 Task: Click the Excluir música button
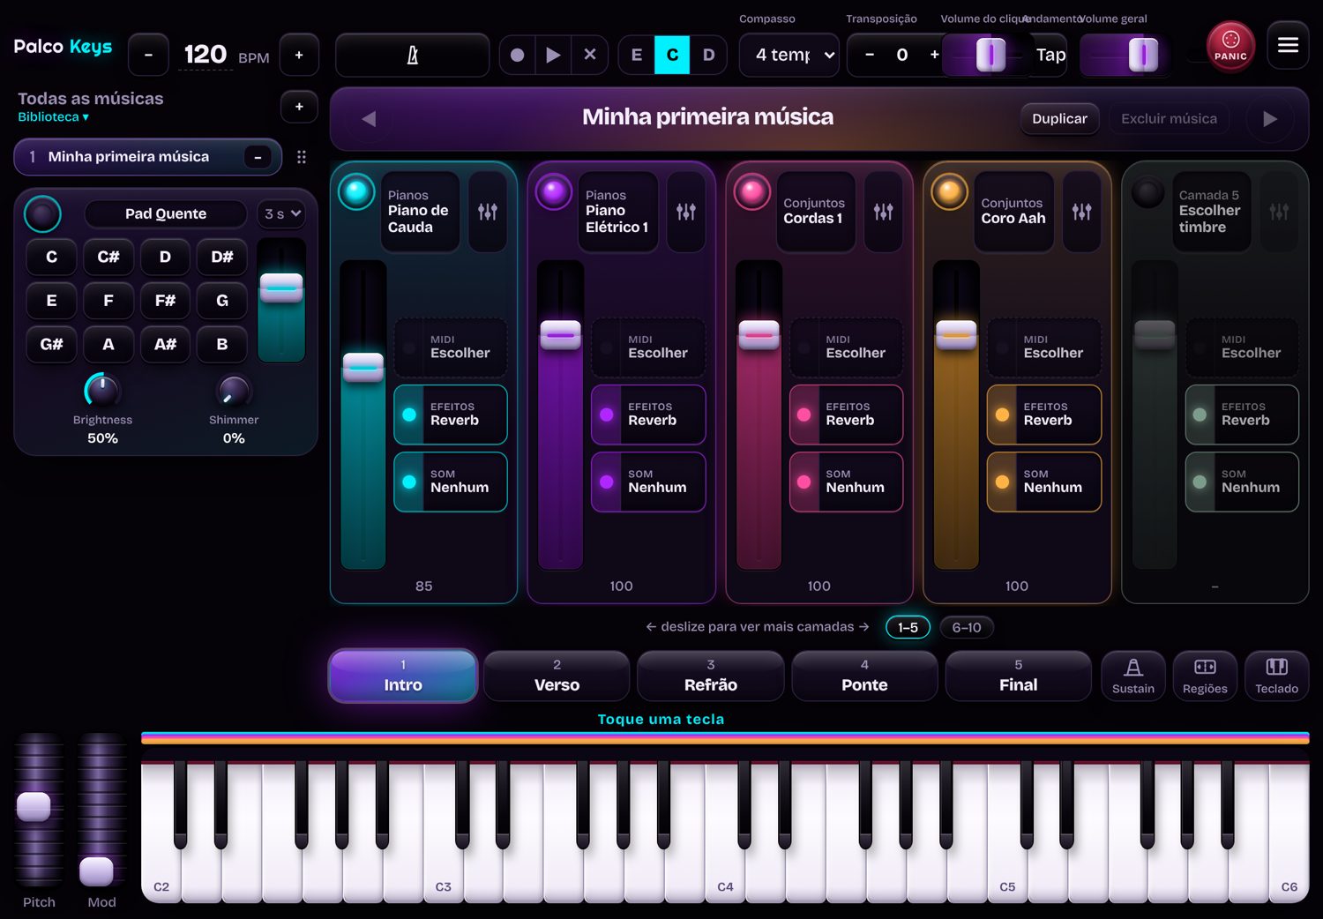coord(1169,118)
